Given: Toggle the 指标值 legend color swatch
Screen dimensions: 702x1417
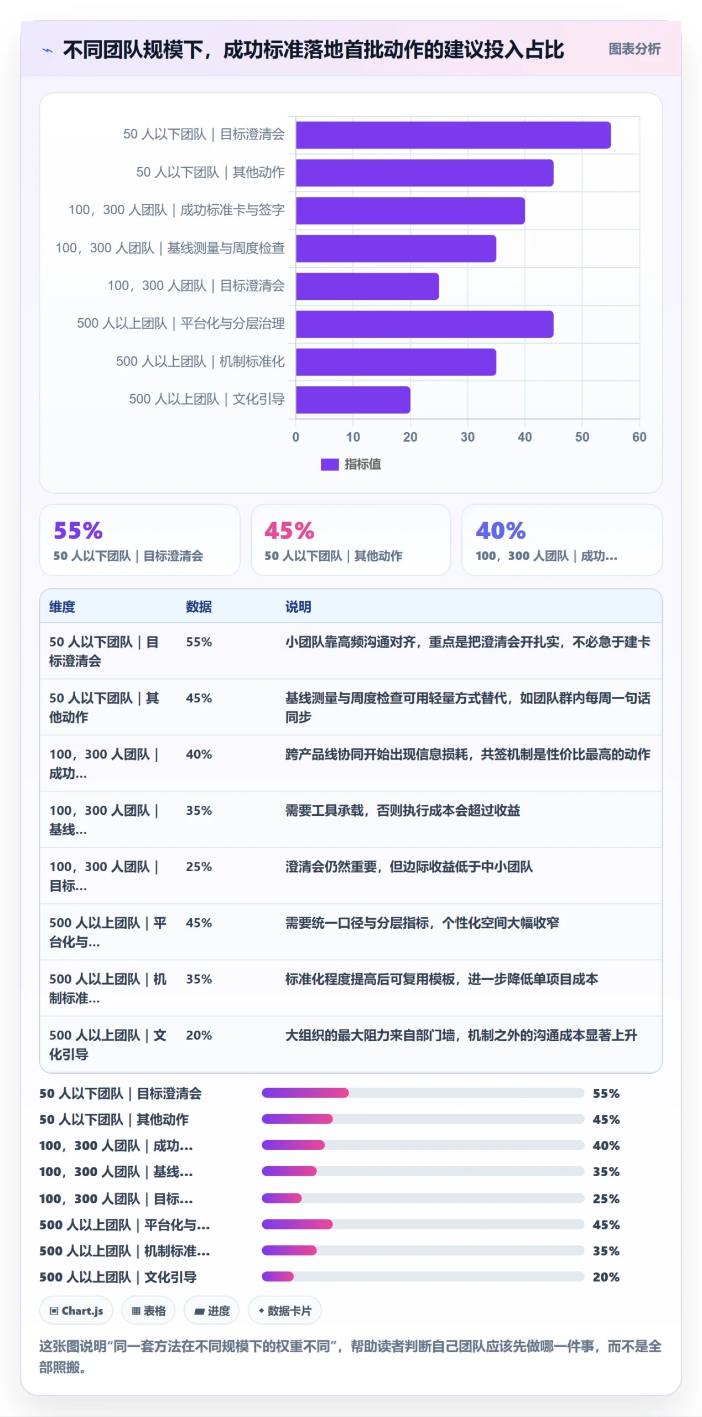Looking at the screenshot, I should [x=330, y=464].
